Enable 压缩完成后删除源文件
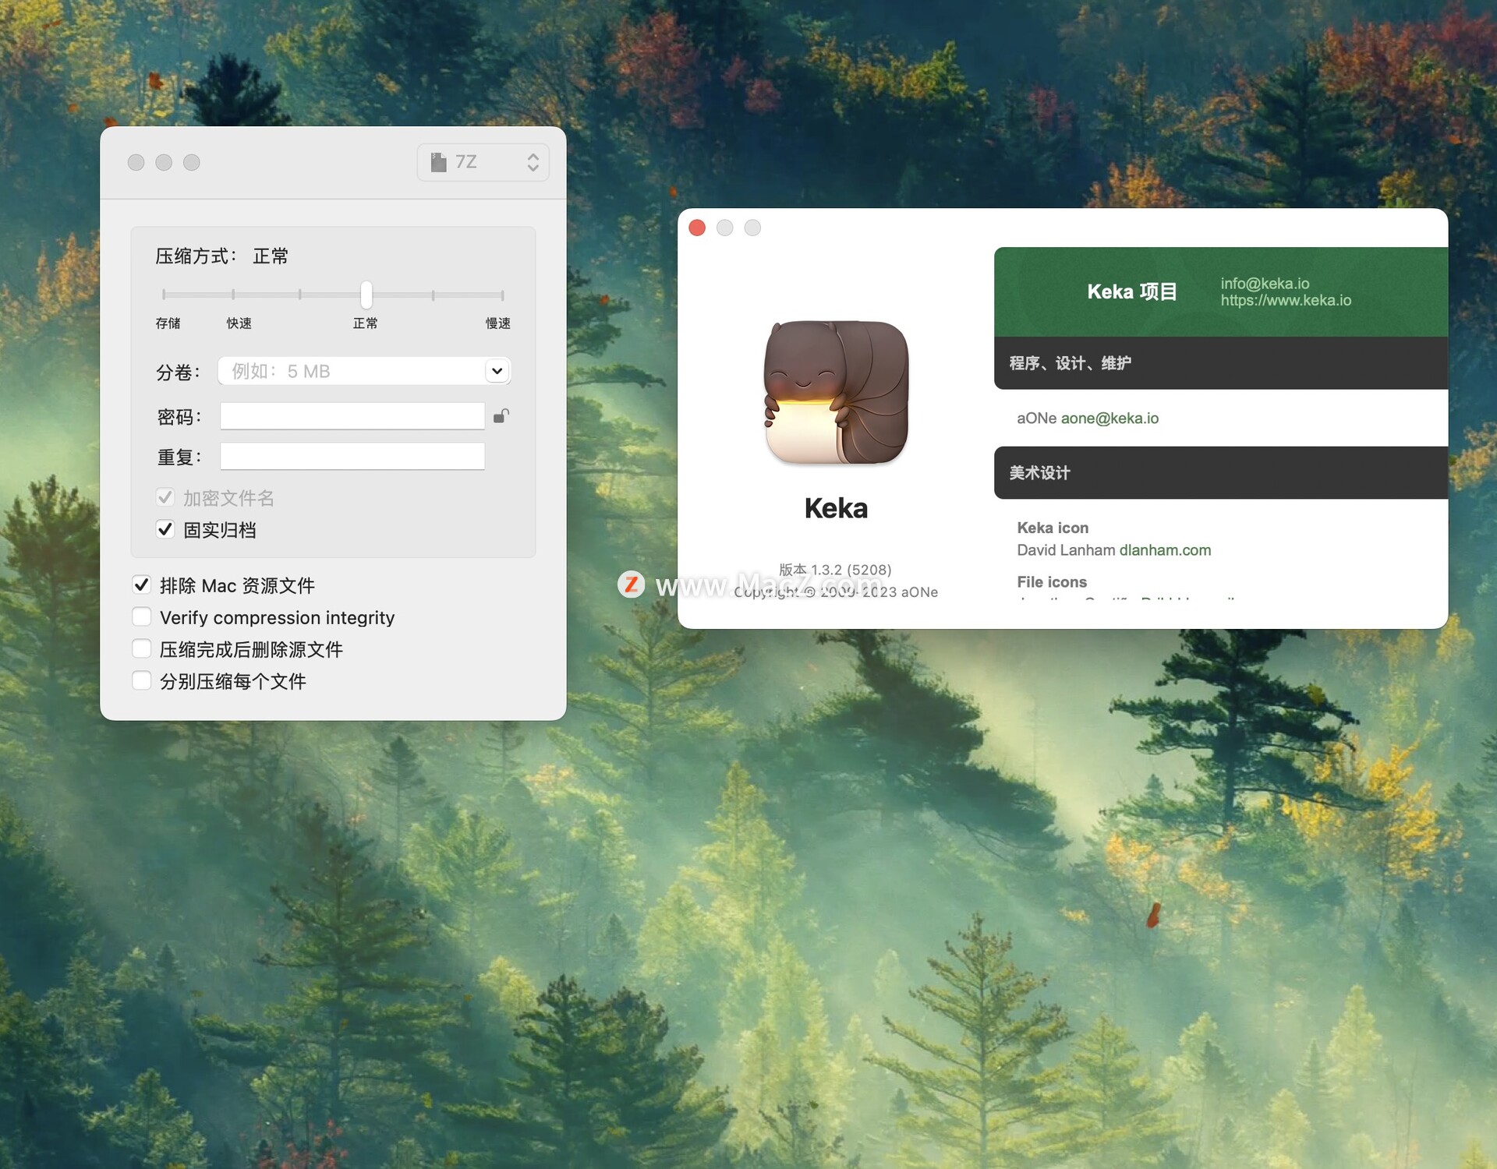1497x1169 pixels. 141,648
